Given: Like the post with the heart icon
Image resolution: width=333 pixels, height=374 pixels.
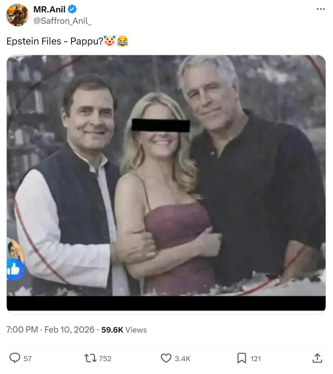Looking at the screenshot, I should 166,358.
